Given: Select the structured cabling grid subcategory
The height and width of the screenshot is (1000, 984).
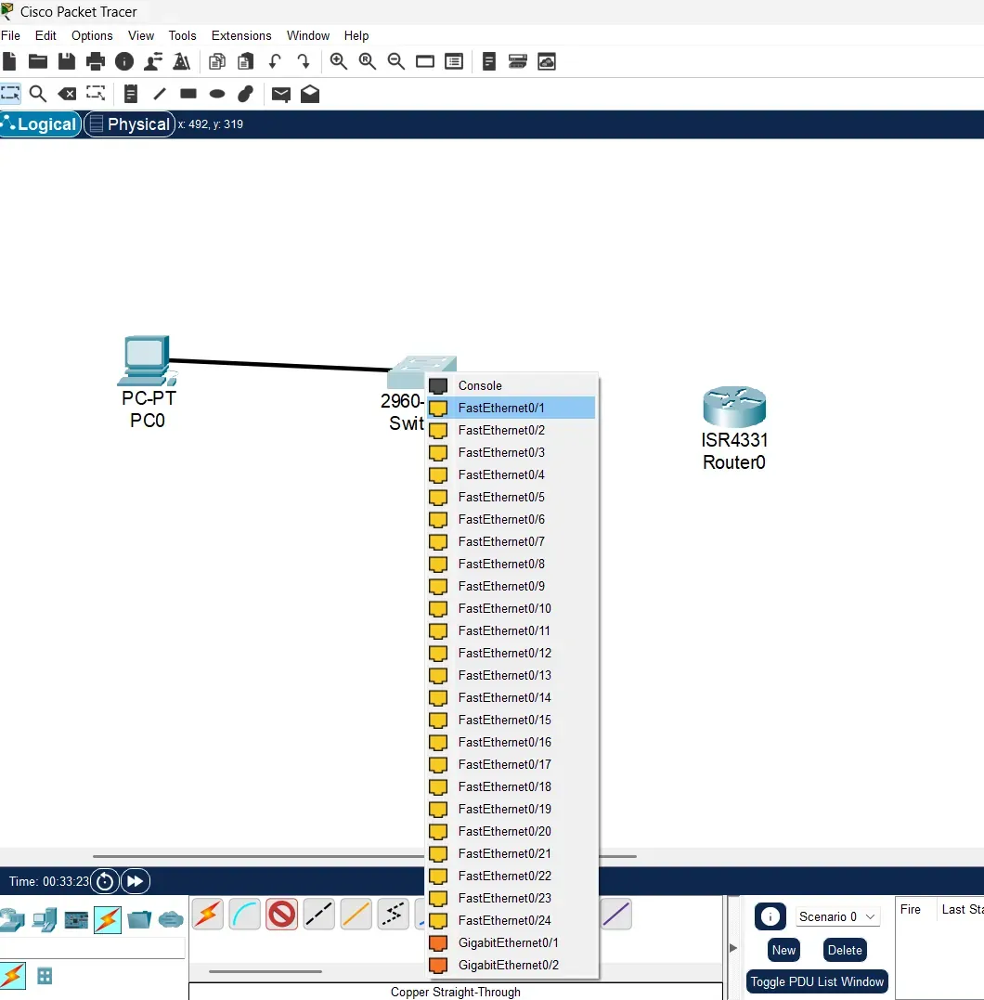Looking at the screenshot, I should (x=45, y=976).
